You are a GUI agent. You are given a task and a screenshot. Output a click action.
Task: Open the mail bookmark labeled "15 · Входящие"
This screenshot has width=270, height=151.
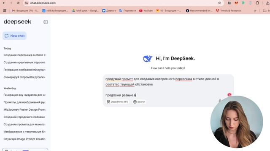(168, 10)
